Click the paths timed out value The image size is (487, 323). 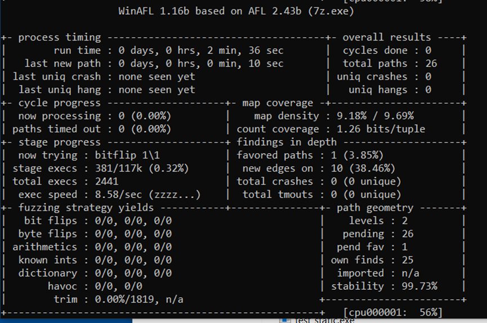click(145, 129)
